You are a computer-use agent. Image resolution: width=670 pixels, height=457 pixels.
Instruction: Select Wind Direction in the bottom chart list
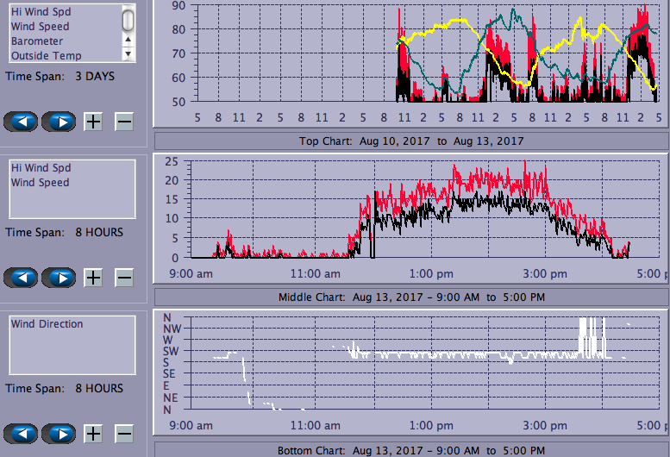[47, 324]
